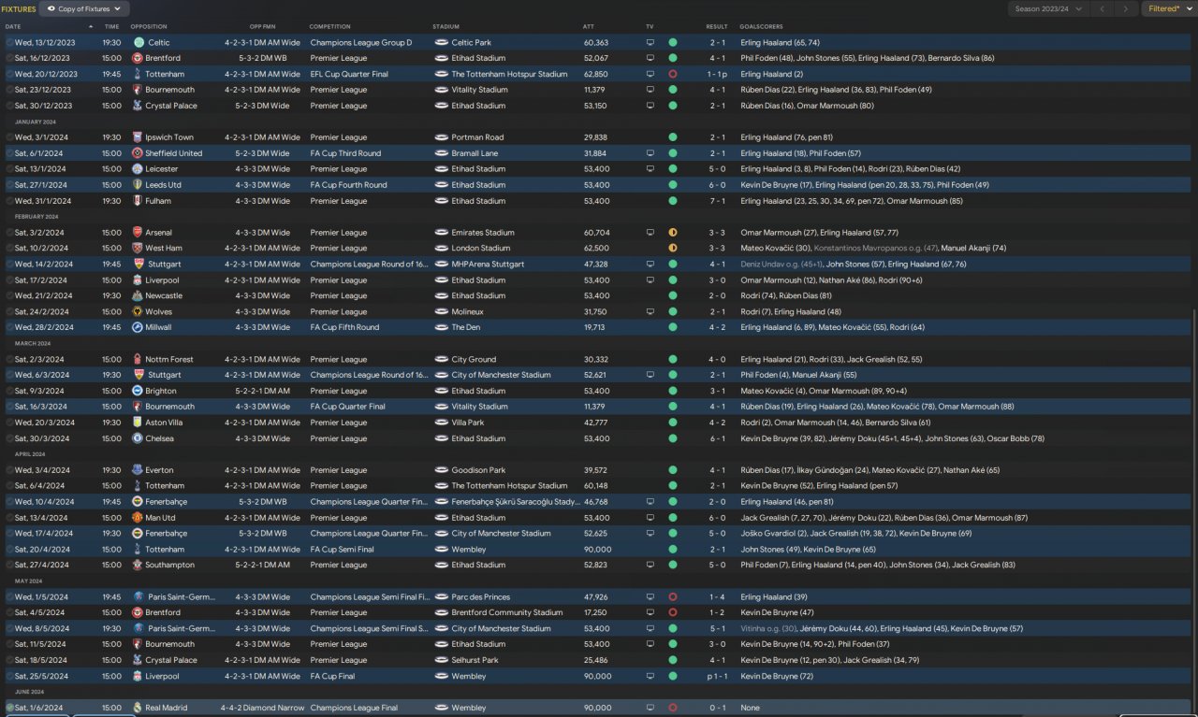Tick the selector circle for Wed, 13/12/2023
Image resolution: width=1198 pixels, height=717 pixels.
(x=9, y=43)
